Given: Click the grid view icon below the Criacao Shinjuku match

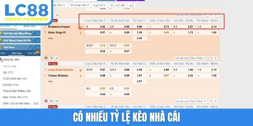Looking at the screenshot, I should pos(46,101).
